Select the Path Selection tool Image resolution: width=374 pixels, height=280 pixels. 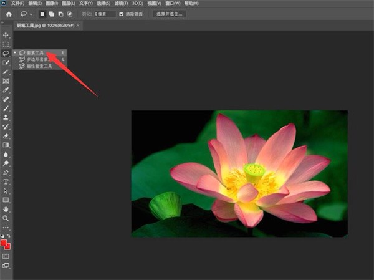pos(6,191)
